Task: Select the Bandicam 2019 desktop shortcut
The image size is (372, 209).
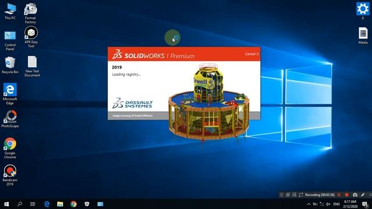Action: tap(10, 175)
